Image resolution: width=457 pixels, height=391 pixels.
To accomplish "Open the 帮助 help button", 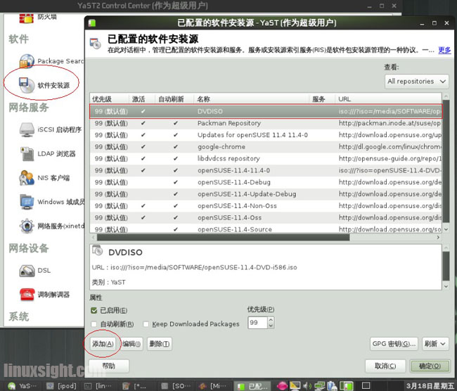I will [109, 366].
